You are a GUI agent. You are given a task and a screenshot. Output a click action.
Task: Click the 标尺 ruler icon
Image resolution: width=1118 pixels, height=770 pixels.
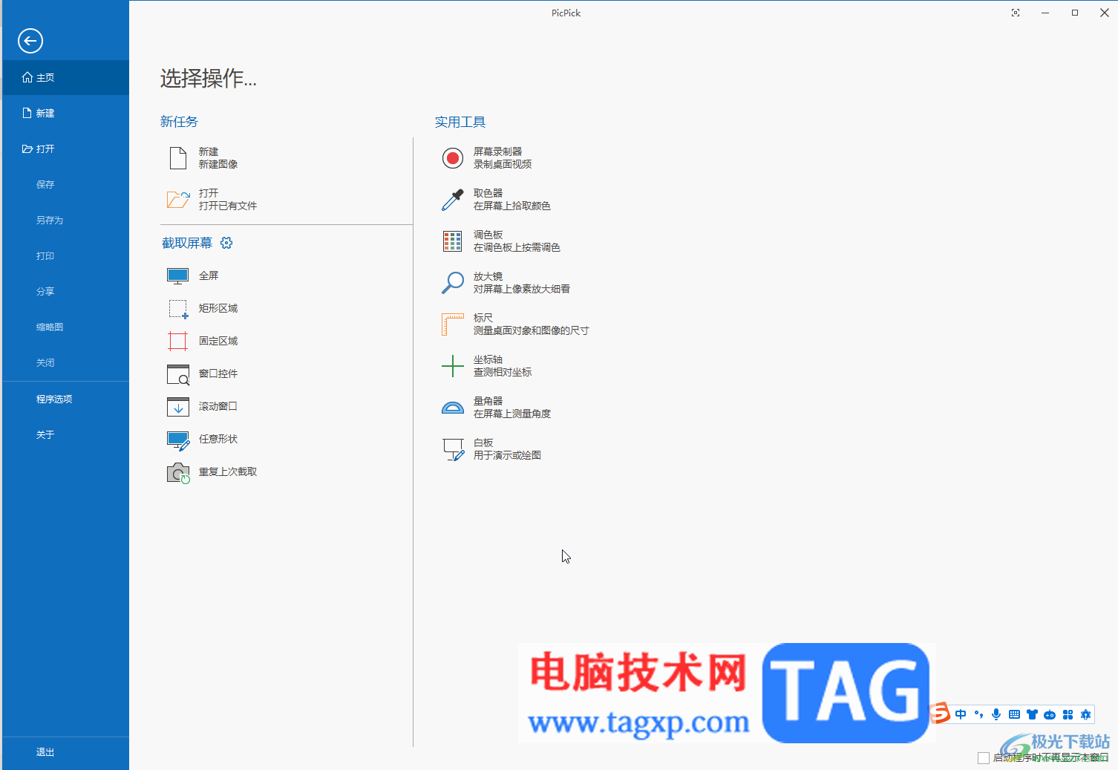tap(453, 324)
